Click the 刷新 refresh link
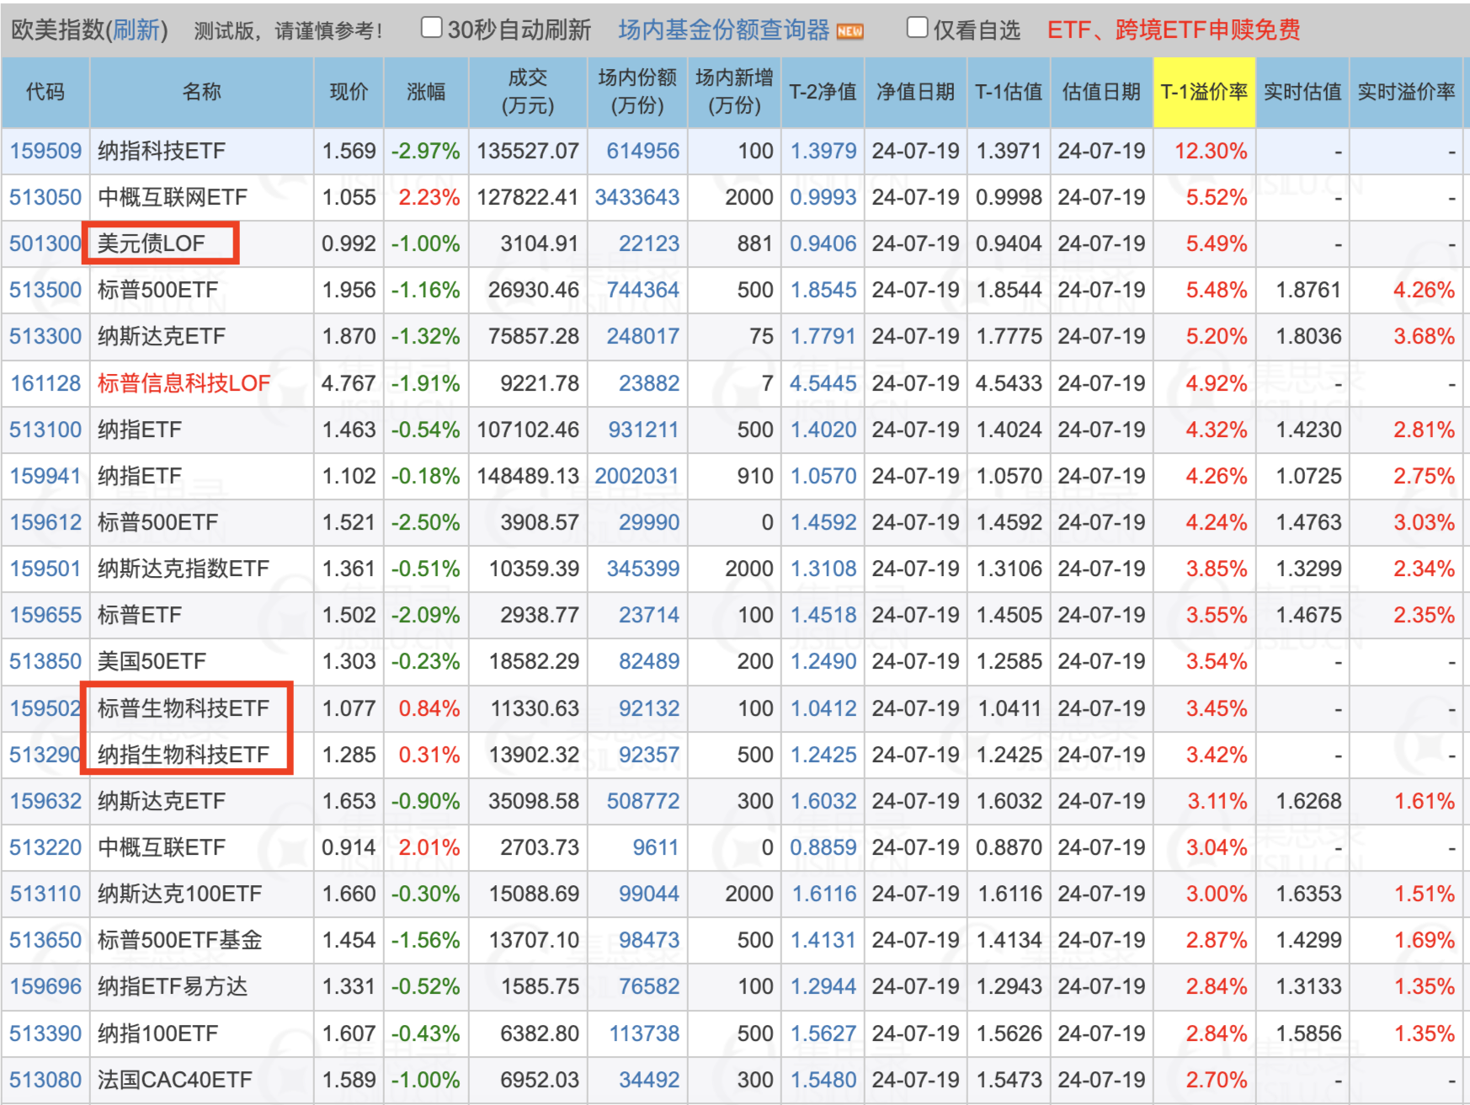The height and width of the screenshot is (1105, 1470). coord(136,30)
